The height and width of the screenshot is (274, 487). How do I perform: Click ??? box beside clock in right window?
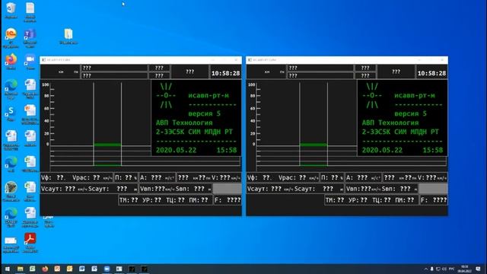click(396, 72)
